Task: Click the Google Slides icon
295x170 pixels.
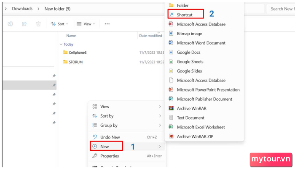Action: pos(171,71)
